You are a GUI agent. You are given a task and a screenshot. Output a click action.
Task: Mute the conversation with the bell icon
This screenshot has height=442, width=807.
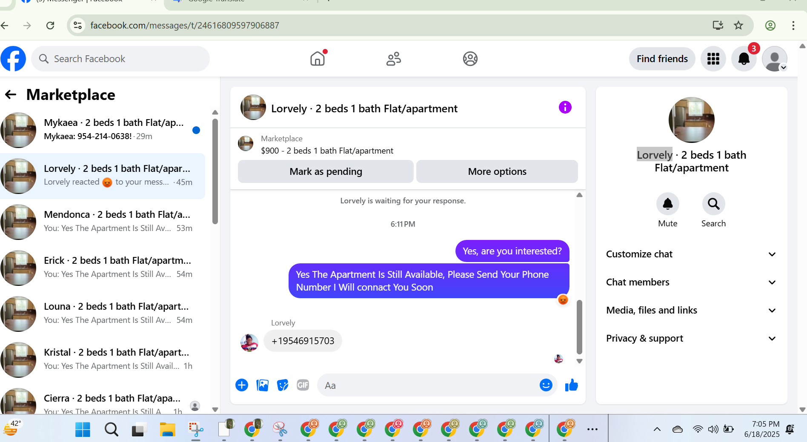click(x=668, y=204)
